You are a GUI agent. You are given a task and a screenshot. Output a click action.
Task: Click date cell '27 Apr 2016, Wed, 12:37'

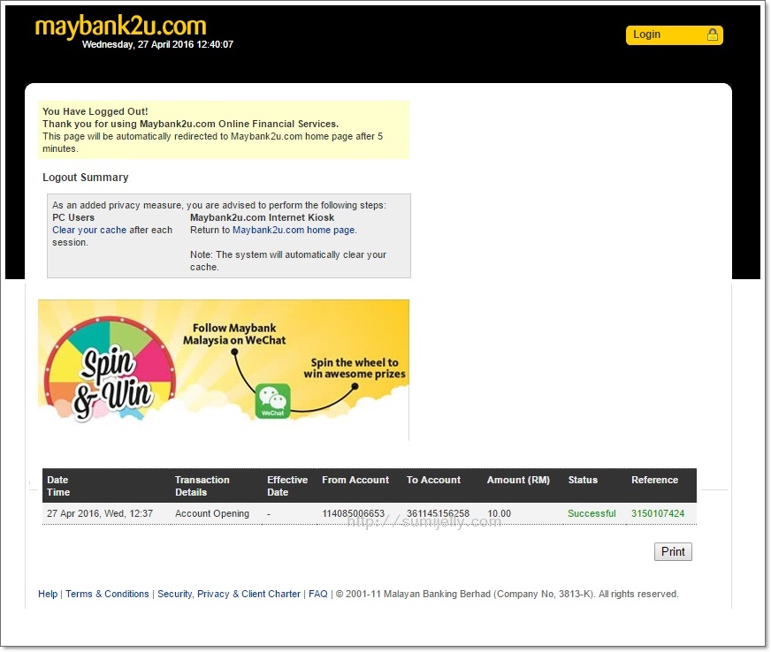point(100,513)
